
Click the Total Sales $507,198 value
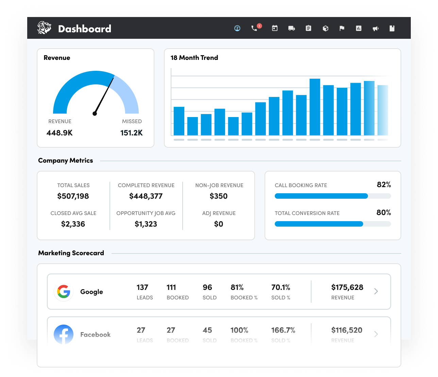pos(73,196)
